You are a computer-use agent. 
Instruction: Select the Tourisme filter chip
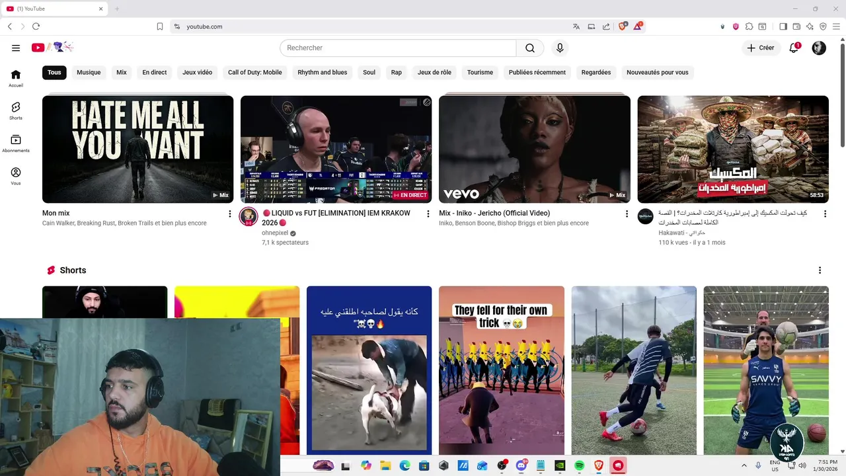(x=480, y=72)
